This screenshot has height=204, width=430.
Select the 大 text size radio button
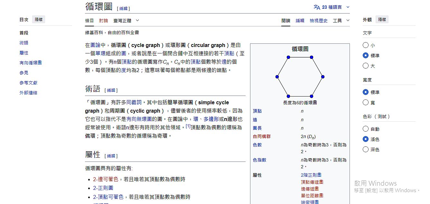click(366, 66)
